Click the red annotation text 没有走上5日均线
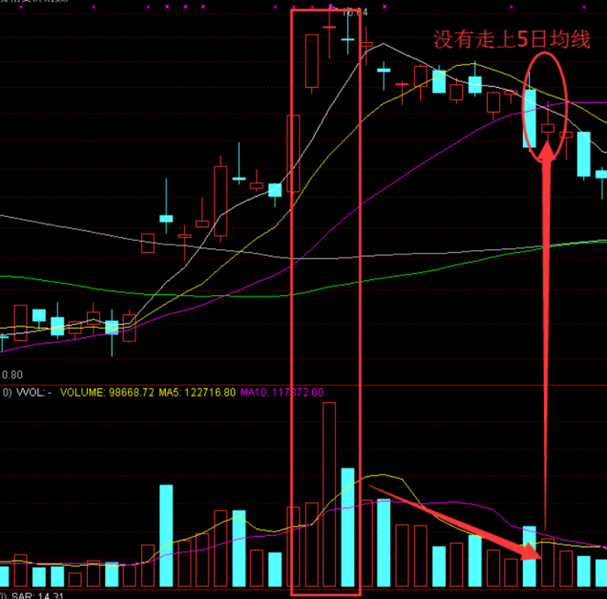 click(x=512, y=39)
